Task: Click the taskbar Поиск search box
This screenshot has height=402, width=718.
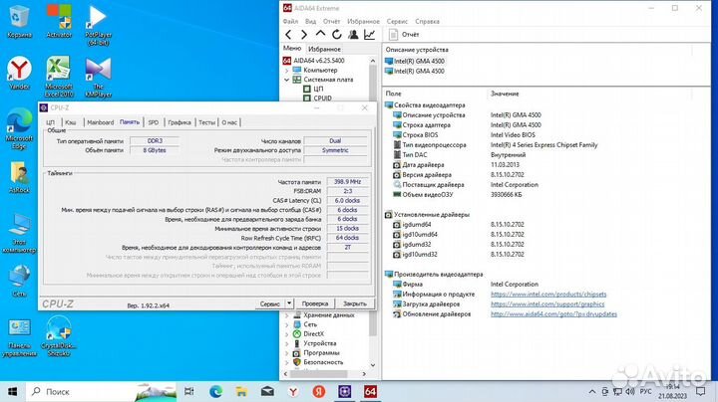Action: 101,391
